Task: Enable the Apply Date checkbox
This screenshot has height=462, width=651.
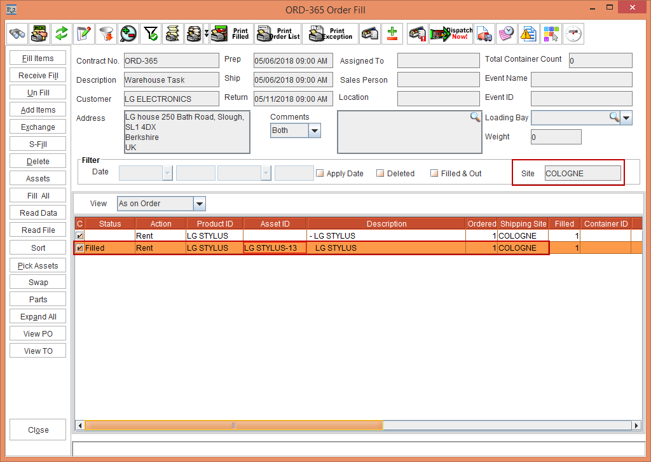Action: [320, 173]
